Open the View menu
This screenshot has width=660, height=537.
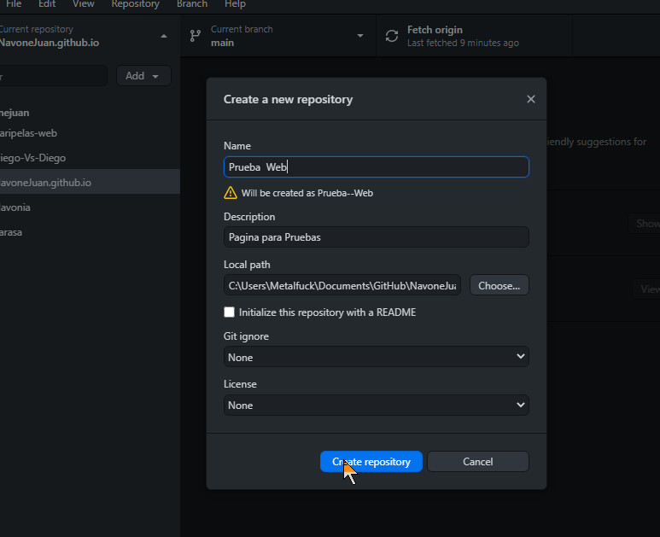click(84, 4)
